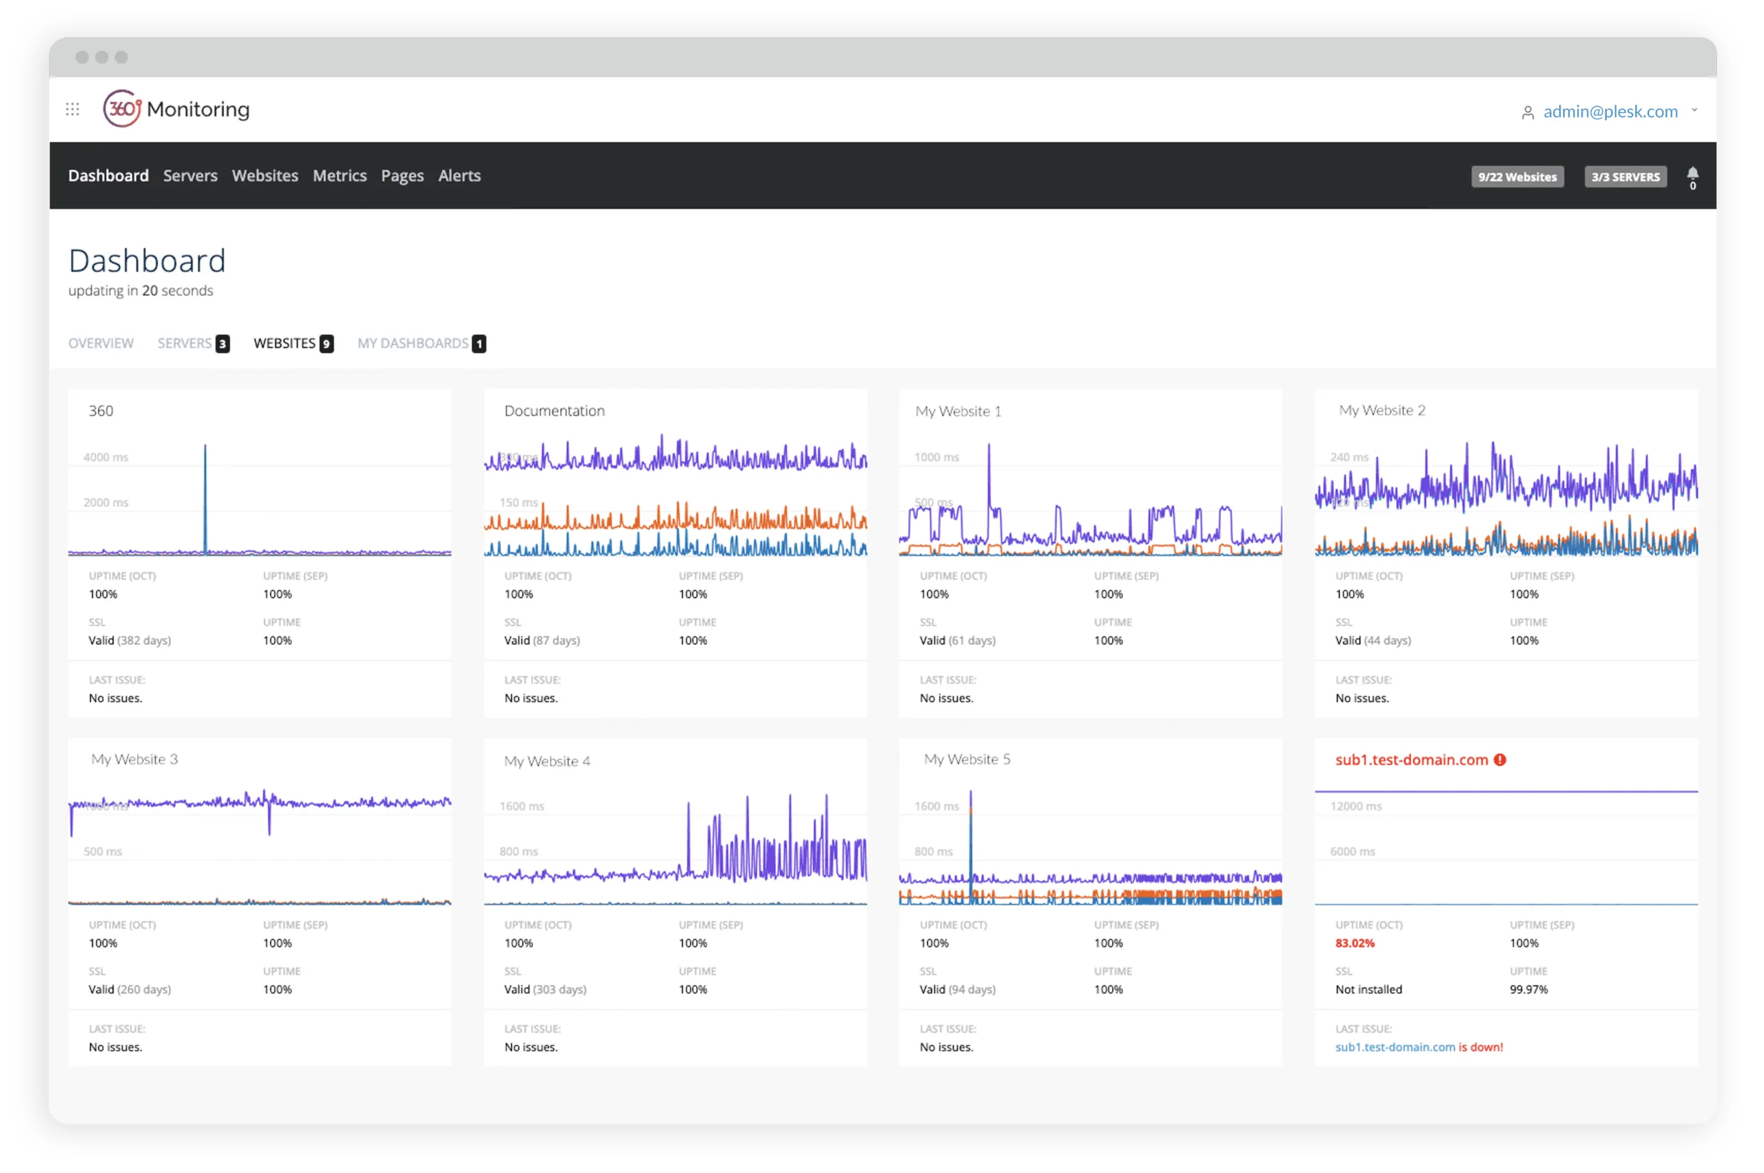Image resolution: width=1764 pixels, height=1173 pixels.
Task: Select the SERVERS dashboard tab
Action: pos(185,343)
